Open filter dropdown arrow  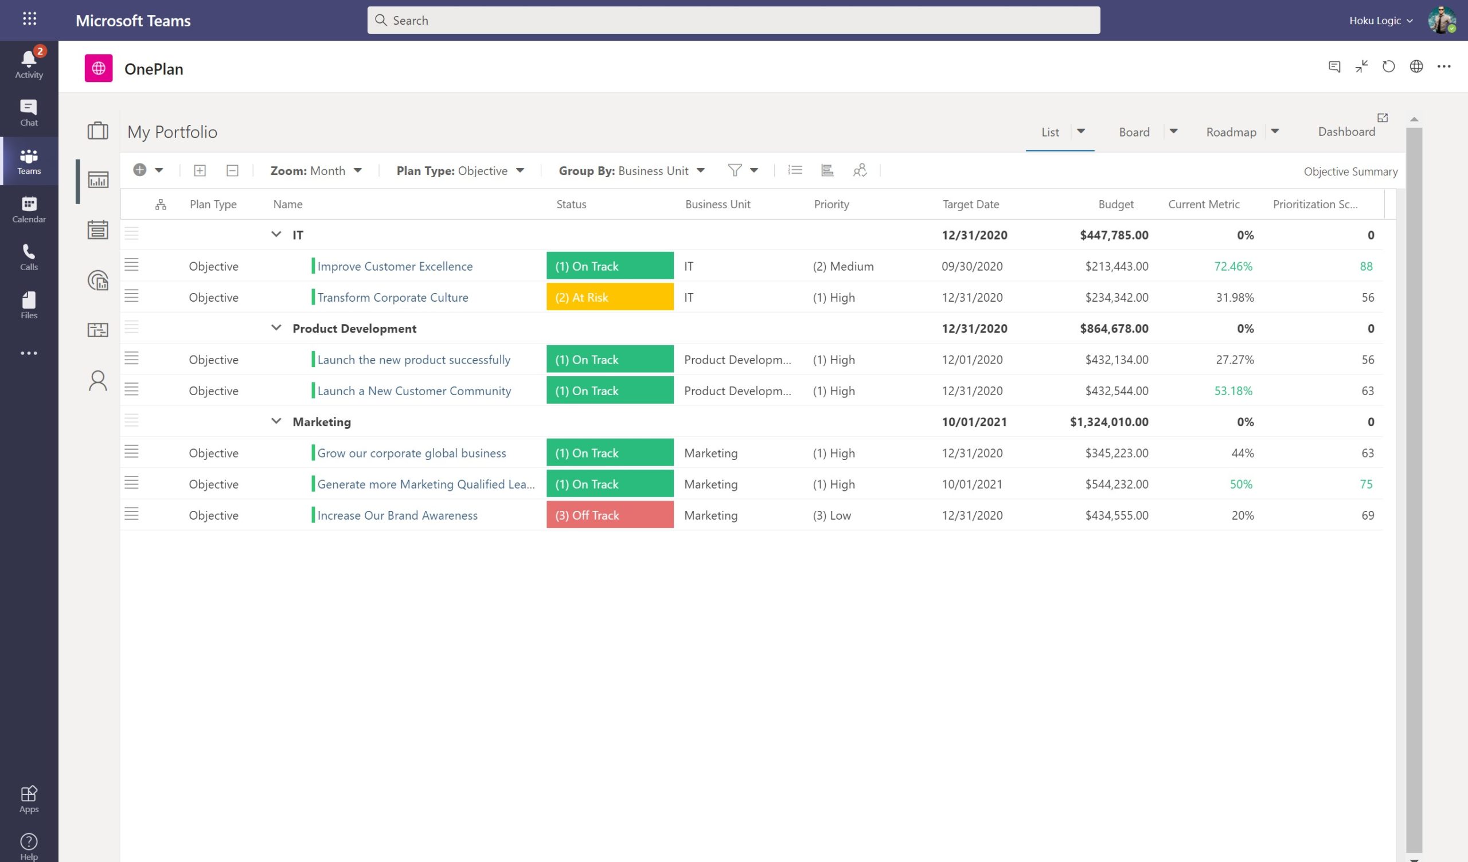tap(754, 171)
